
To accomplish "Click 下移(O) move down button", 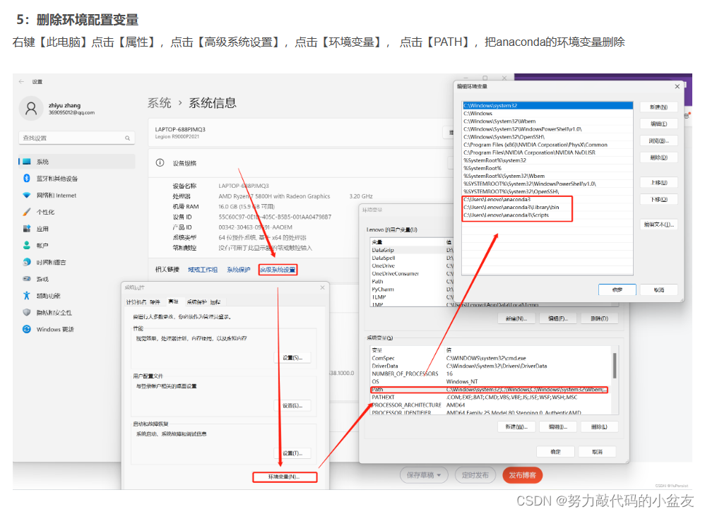I will pos(658,199).
